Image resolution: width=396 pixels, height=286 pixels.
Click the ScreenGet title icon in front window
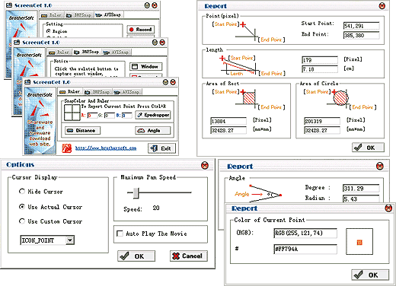coord(27,82)
